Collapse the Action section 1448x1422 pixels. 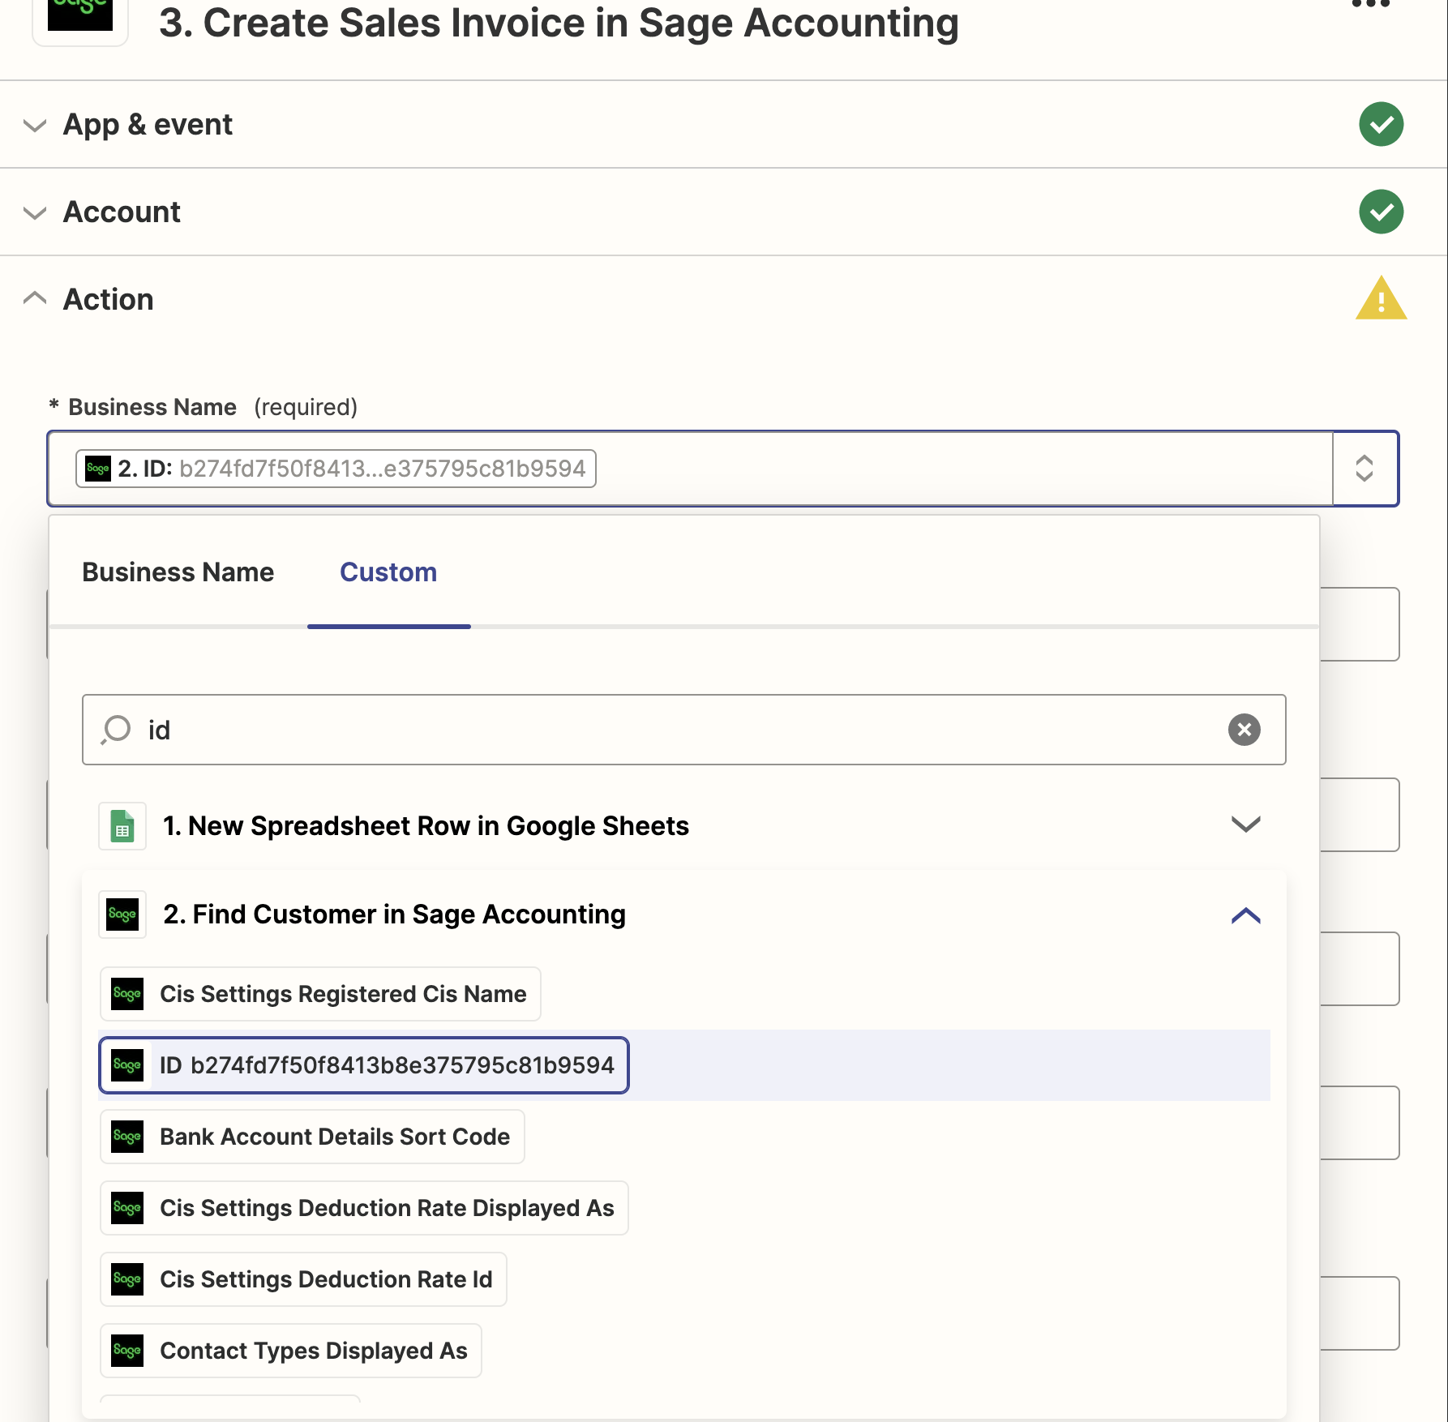(35, 298)
